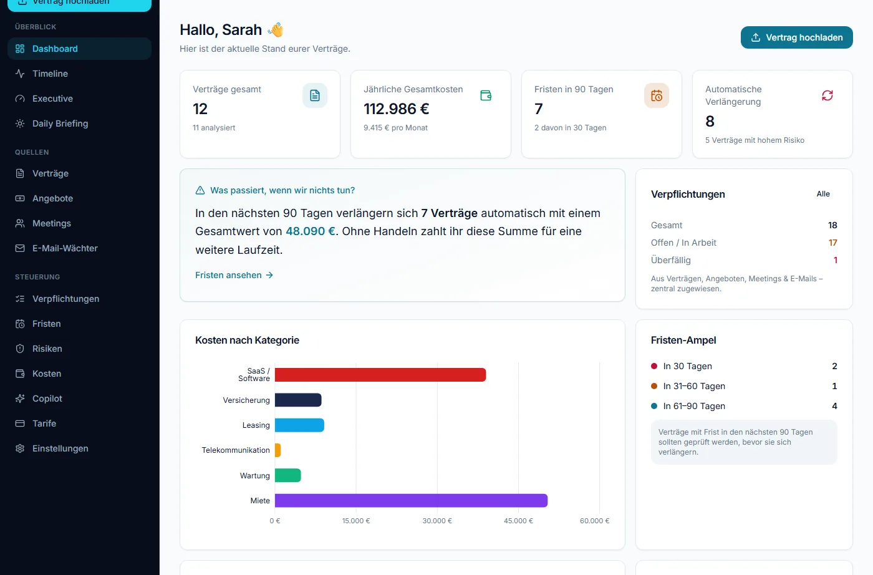The width and height of the screenshot is (873, 575).
Task: Select Angebote in the Quellen section
Action: [79, 198]
